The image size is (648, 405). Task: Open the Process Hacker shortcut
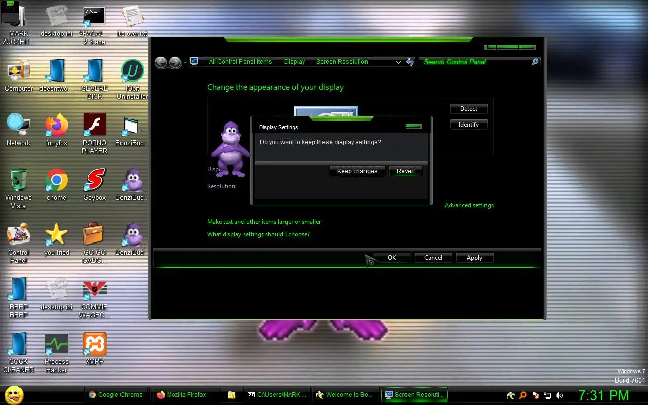pyautogui.click(x=56, y=353)
